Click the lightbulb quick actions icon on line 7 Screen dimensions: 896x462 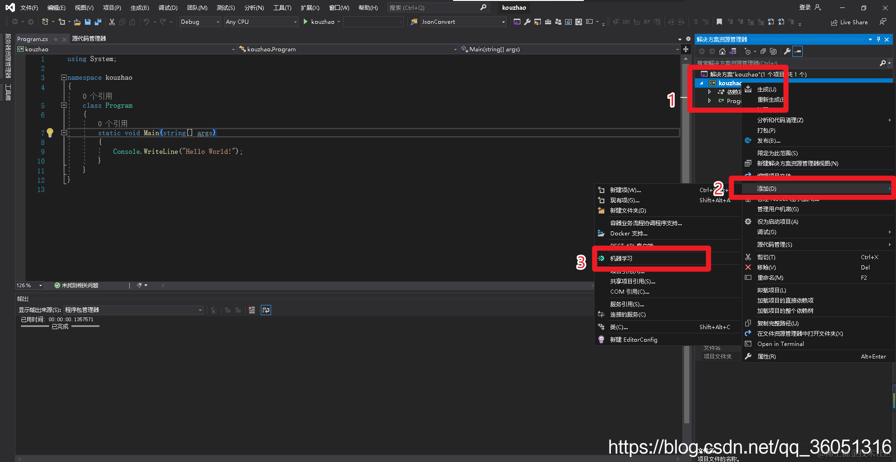50,133
